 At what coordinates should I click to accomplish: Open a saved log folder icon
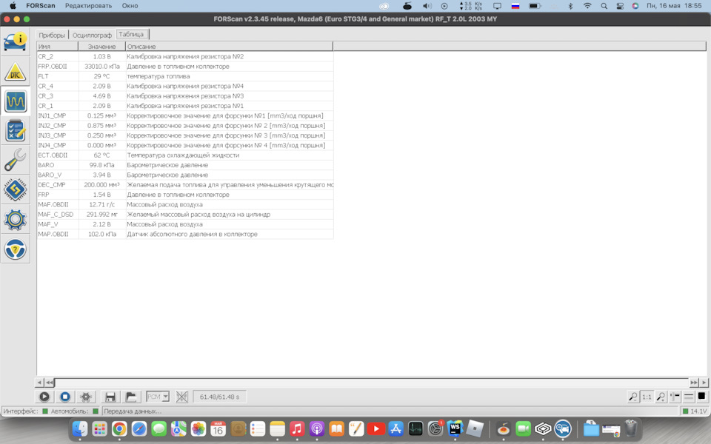131,397
